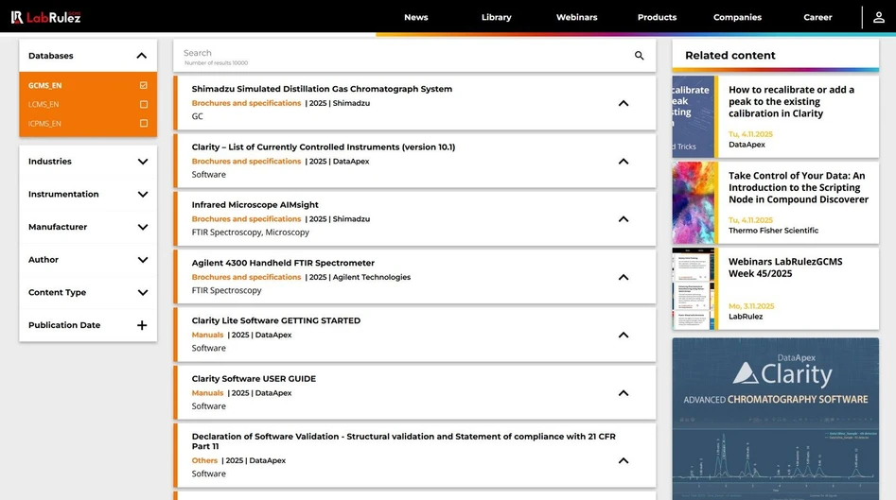The width and height of the screenshot is (896, 500).
Task: Open Take Control of Your Data article
Action: tap(799, 188)
